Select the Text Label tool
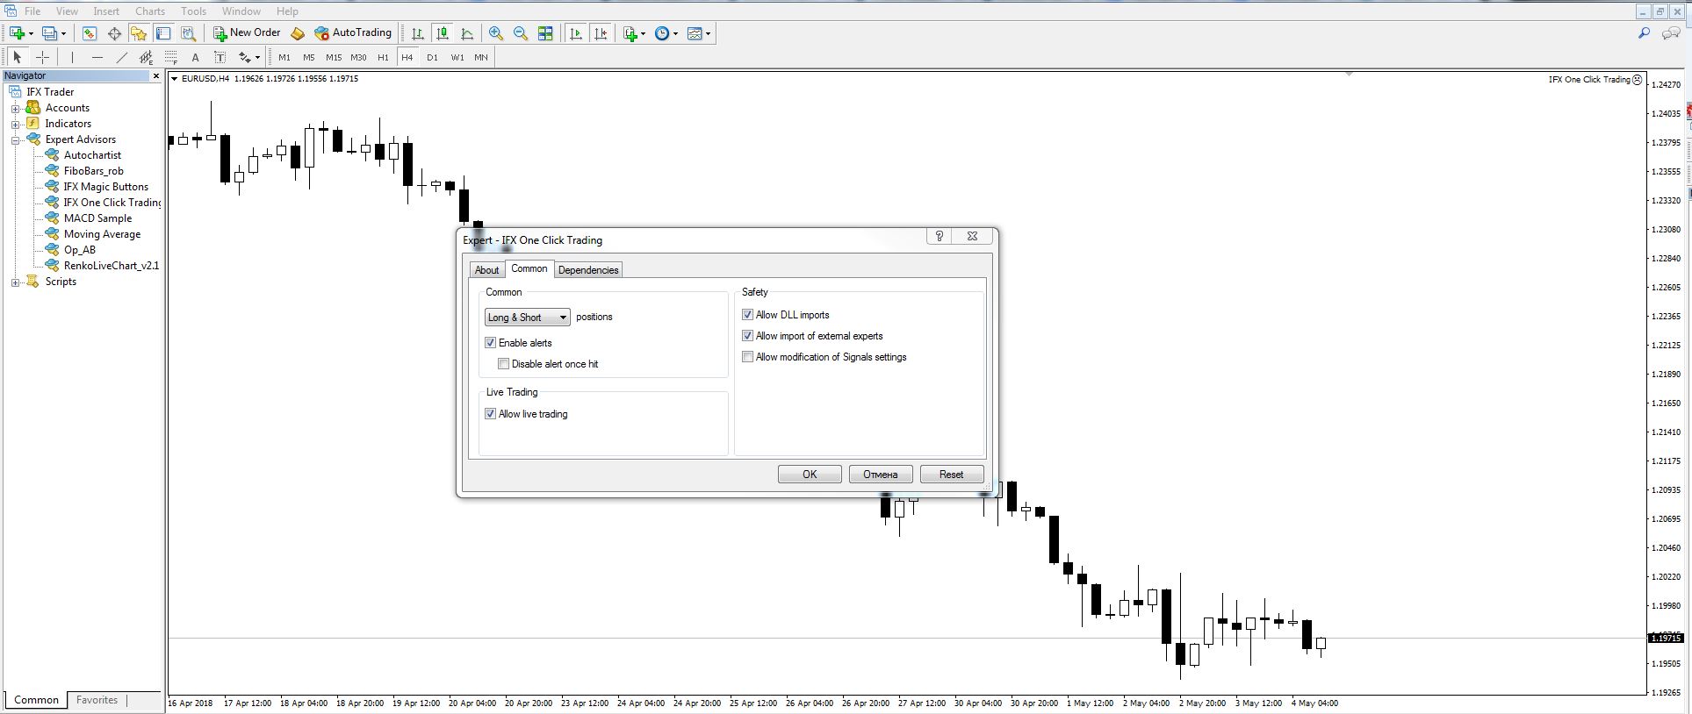 click(x=220, y=57)
